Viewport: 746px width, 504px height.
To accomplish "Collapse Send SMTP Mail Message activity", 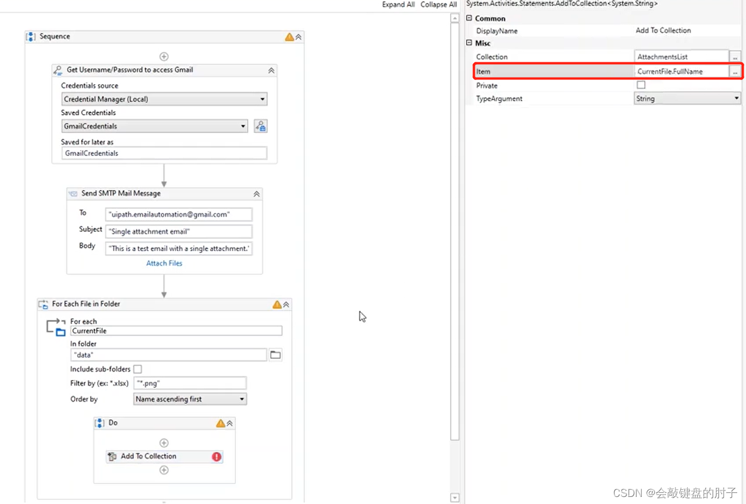I will (x=257, y=193).
